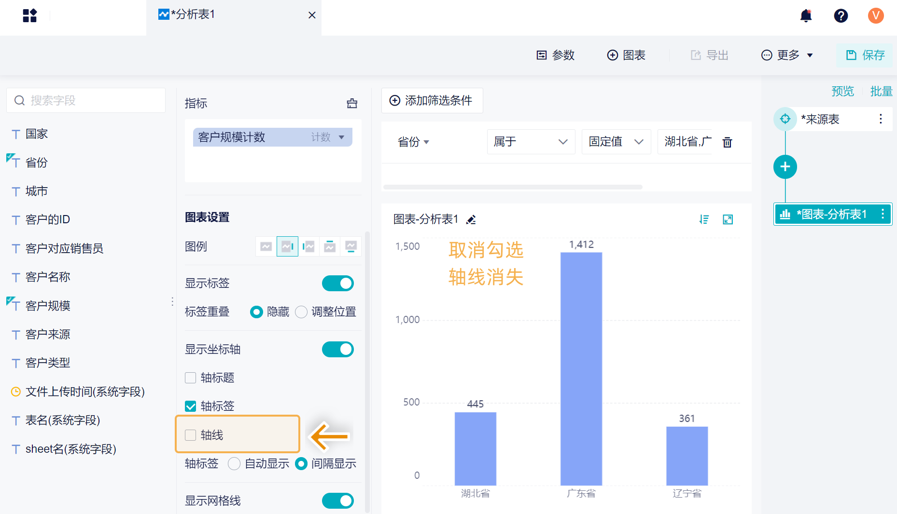Click the 辽宁省 bar in chart
The image size is (897, 514).
(687, 456)
